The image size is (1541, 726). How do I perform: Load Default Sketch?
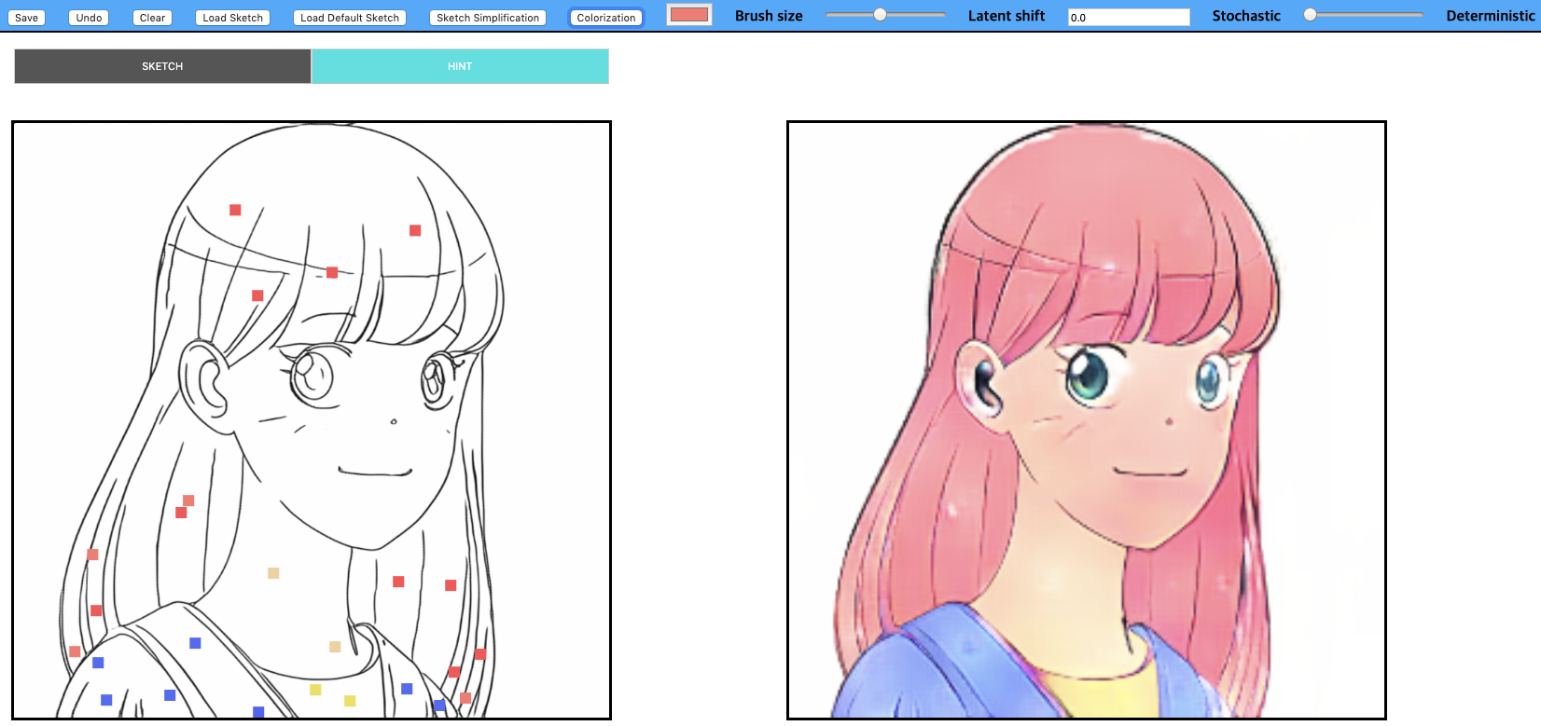[x=350, y=18]
